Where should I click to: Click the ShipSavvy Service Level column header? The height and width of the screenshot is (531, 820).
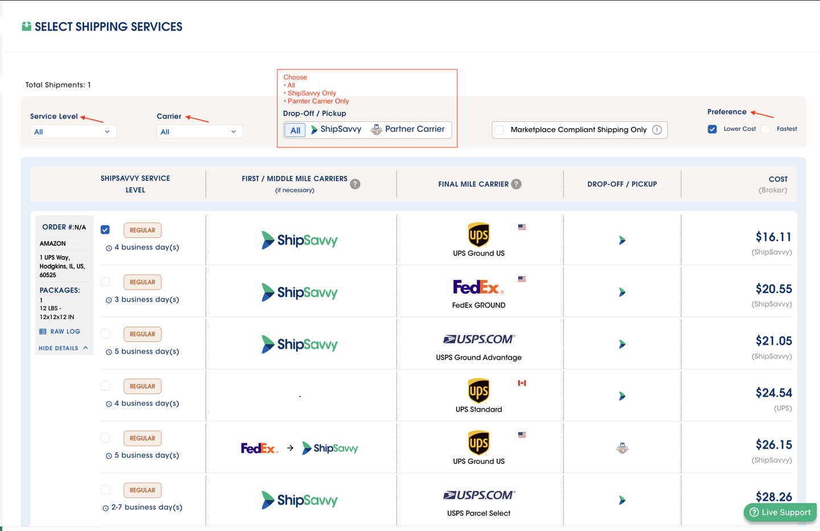click(x=136, y=184)
